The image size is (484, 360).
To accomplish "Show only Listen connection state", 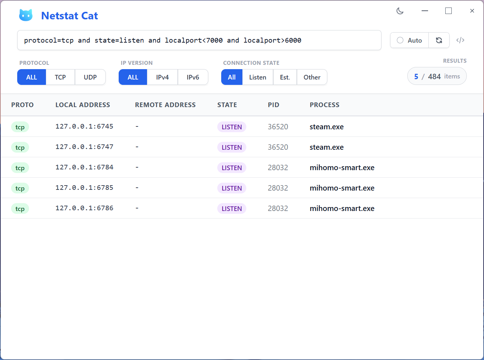I will click(258, 77).
